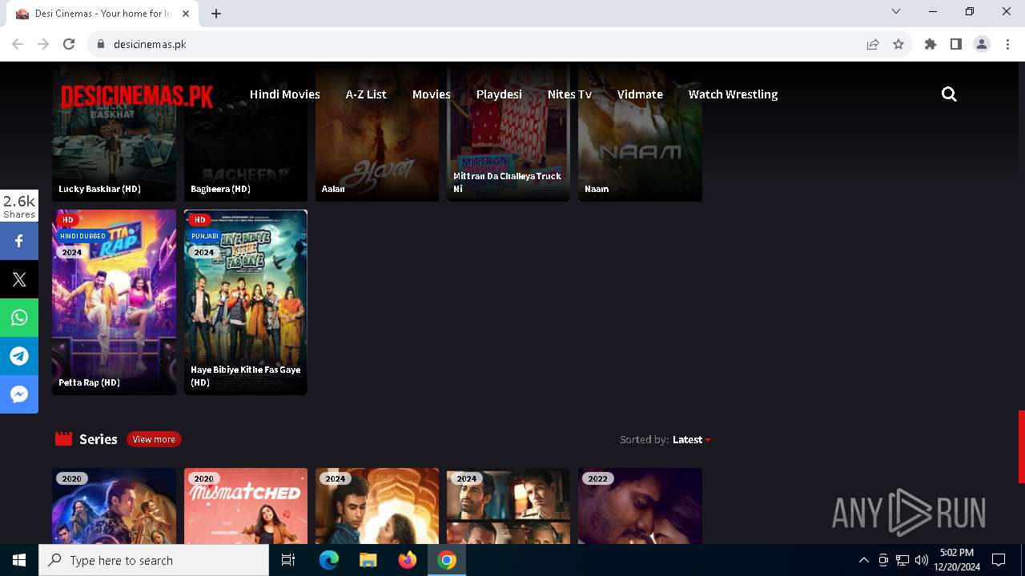Open the 2022 series poster thumbnail

(640, 506)
